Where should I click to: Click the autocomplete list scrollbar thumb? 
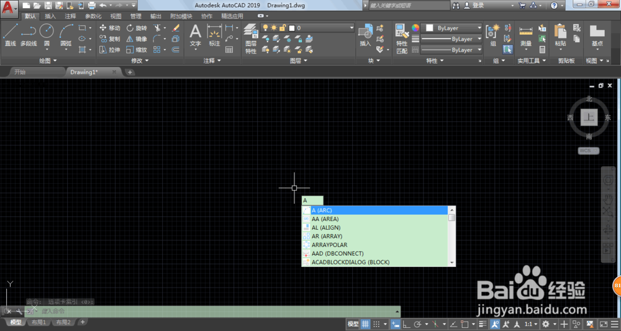451,218
